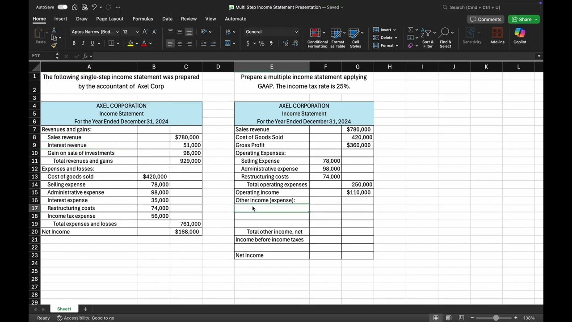Click the AutoSum sigma icon
Image resolution: width=572 pixels, height=322 pixels.
pyautogui.click(x=410, y=30)
